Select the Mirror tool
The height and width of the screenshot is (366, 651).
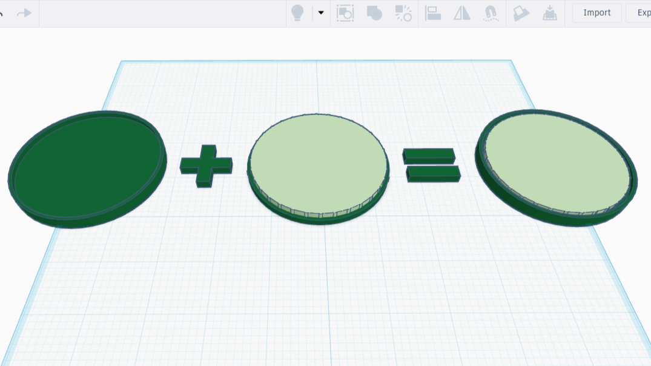pyautogui.click(x=461, y=13)
